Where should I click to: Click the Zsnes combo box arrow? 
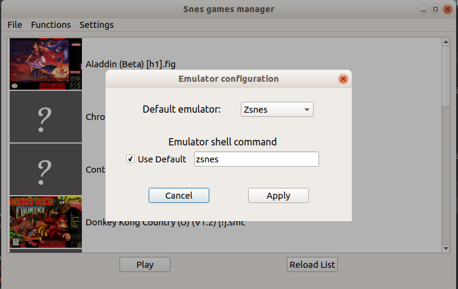tap(307, 110)
